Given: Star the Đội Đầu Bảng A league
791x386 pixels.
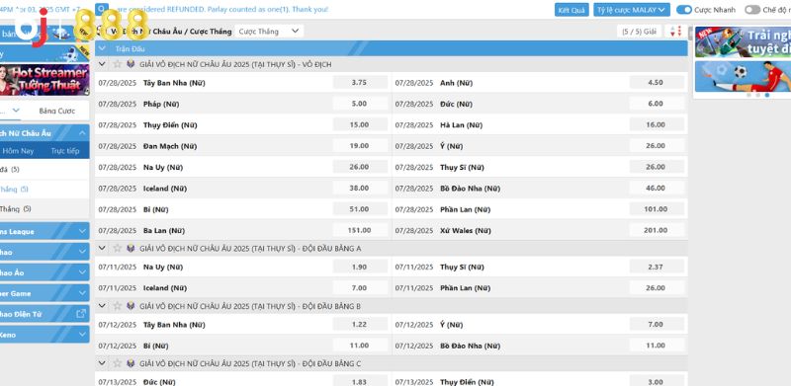Looking at the screenshot, I should 118,248.
